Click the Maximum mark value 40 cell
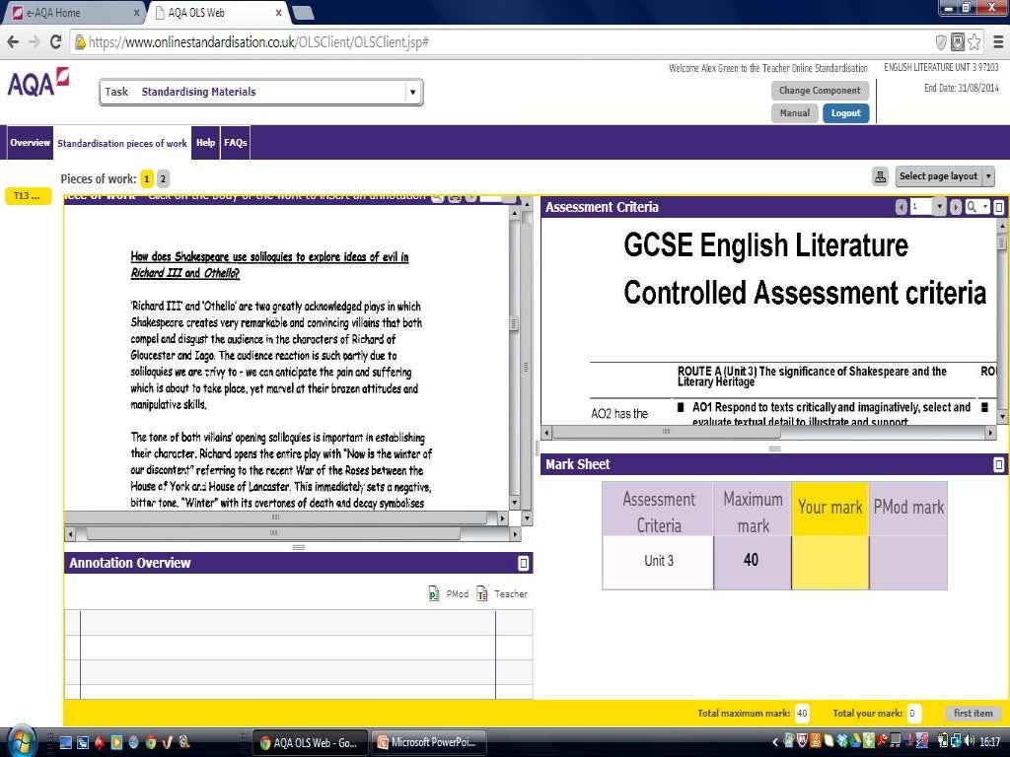Screen dimensions: 1010x757 coord(752,561)
